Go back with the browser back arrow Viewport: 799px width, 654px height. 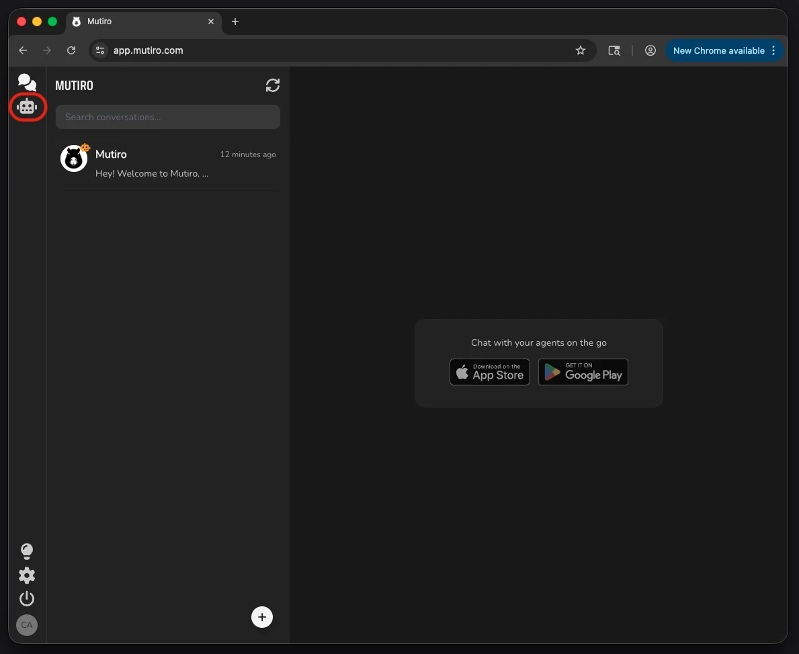(23, 50)
